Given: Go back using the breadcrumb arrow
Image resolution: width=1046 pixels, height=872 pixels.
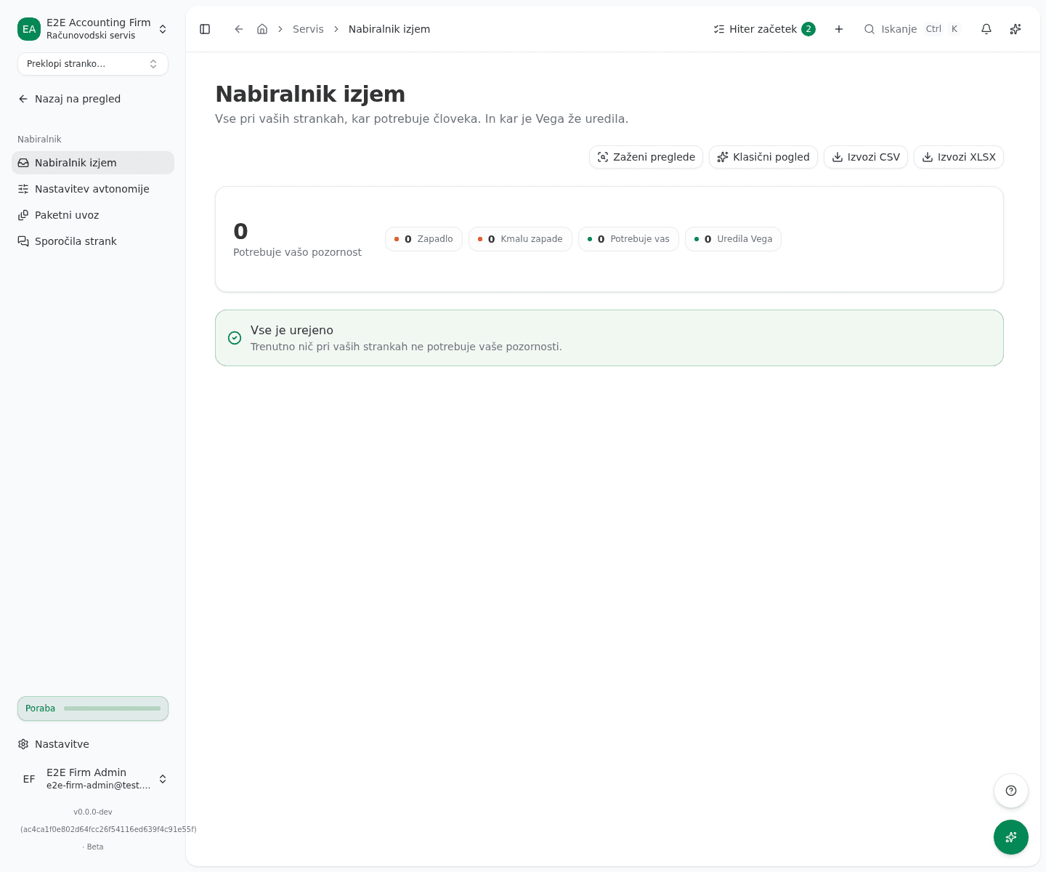Looking at the screenshot, I should point(239,29).
